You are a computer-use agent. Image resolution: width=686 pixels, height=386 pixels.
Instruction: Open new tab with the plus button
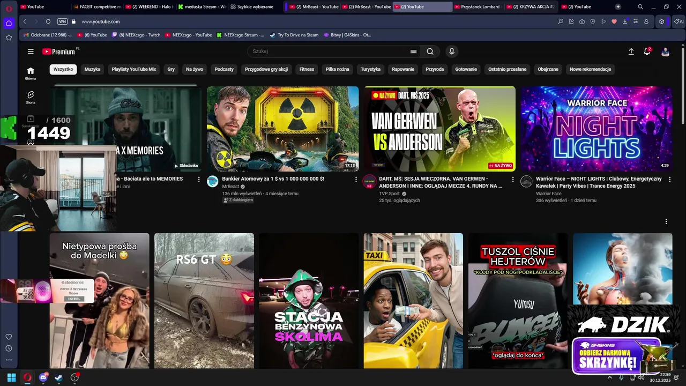[618, 7]
